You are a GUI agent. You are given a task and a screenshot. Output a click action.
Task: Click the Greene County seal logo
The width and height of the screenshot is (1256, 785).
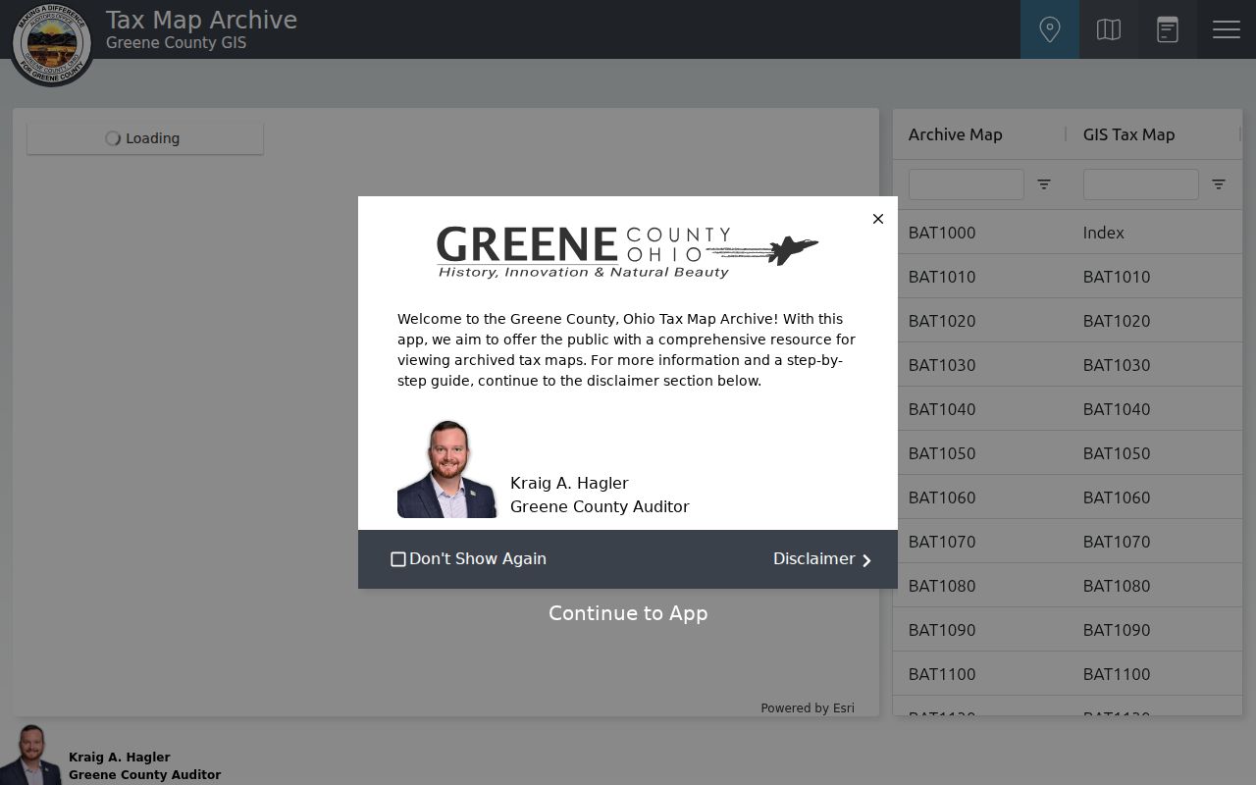click(52, 43)
